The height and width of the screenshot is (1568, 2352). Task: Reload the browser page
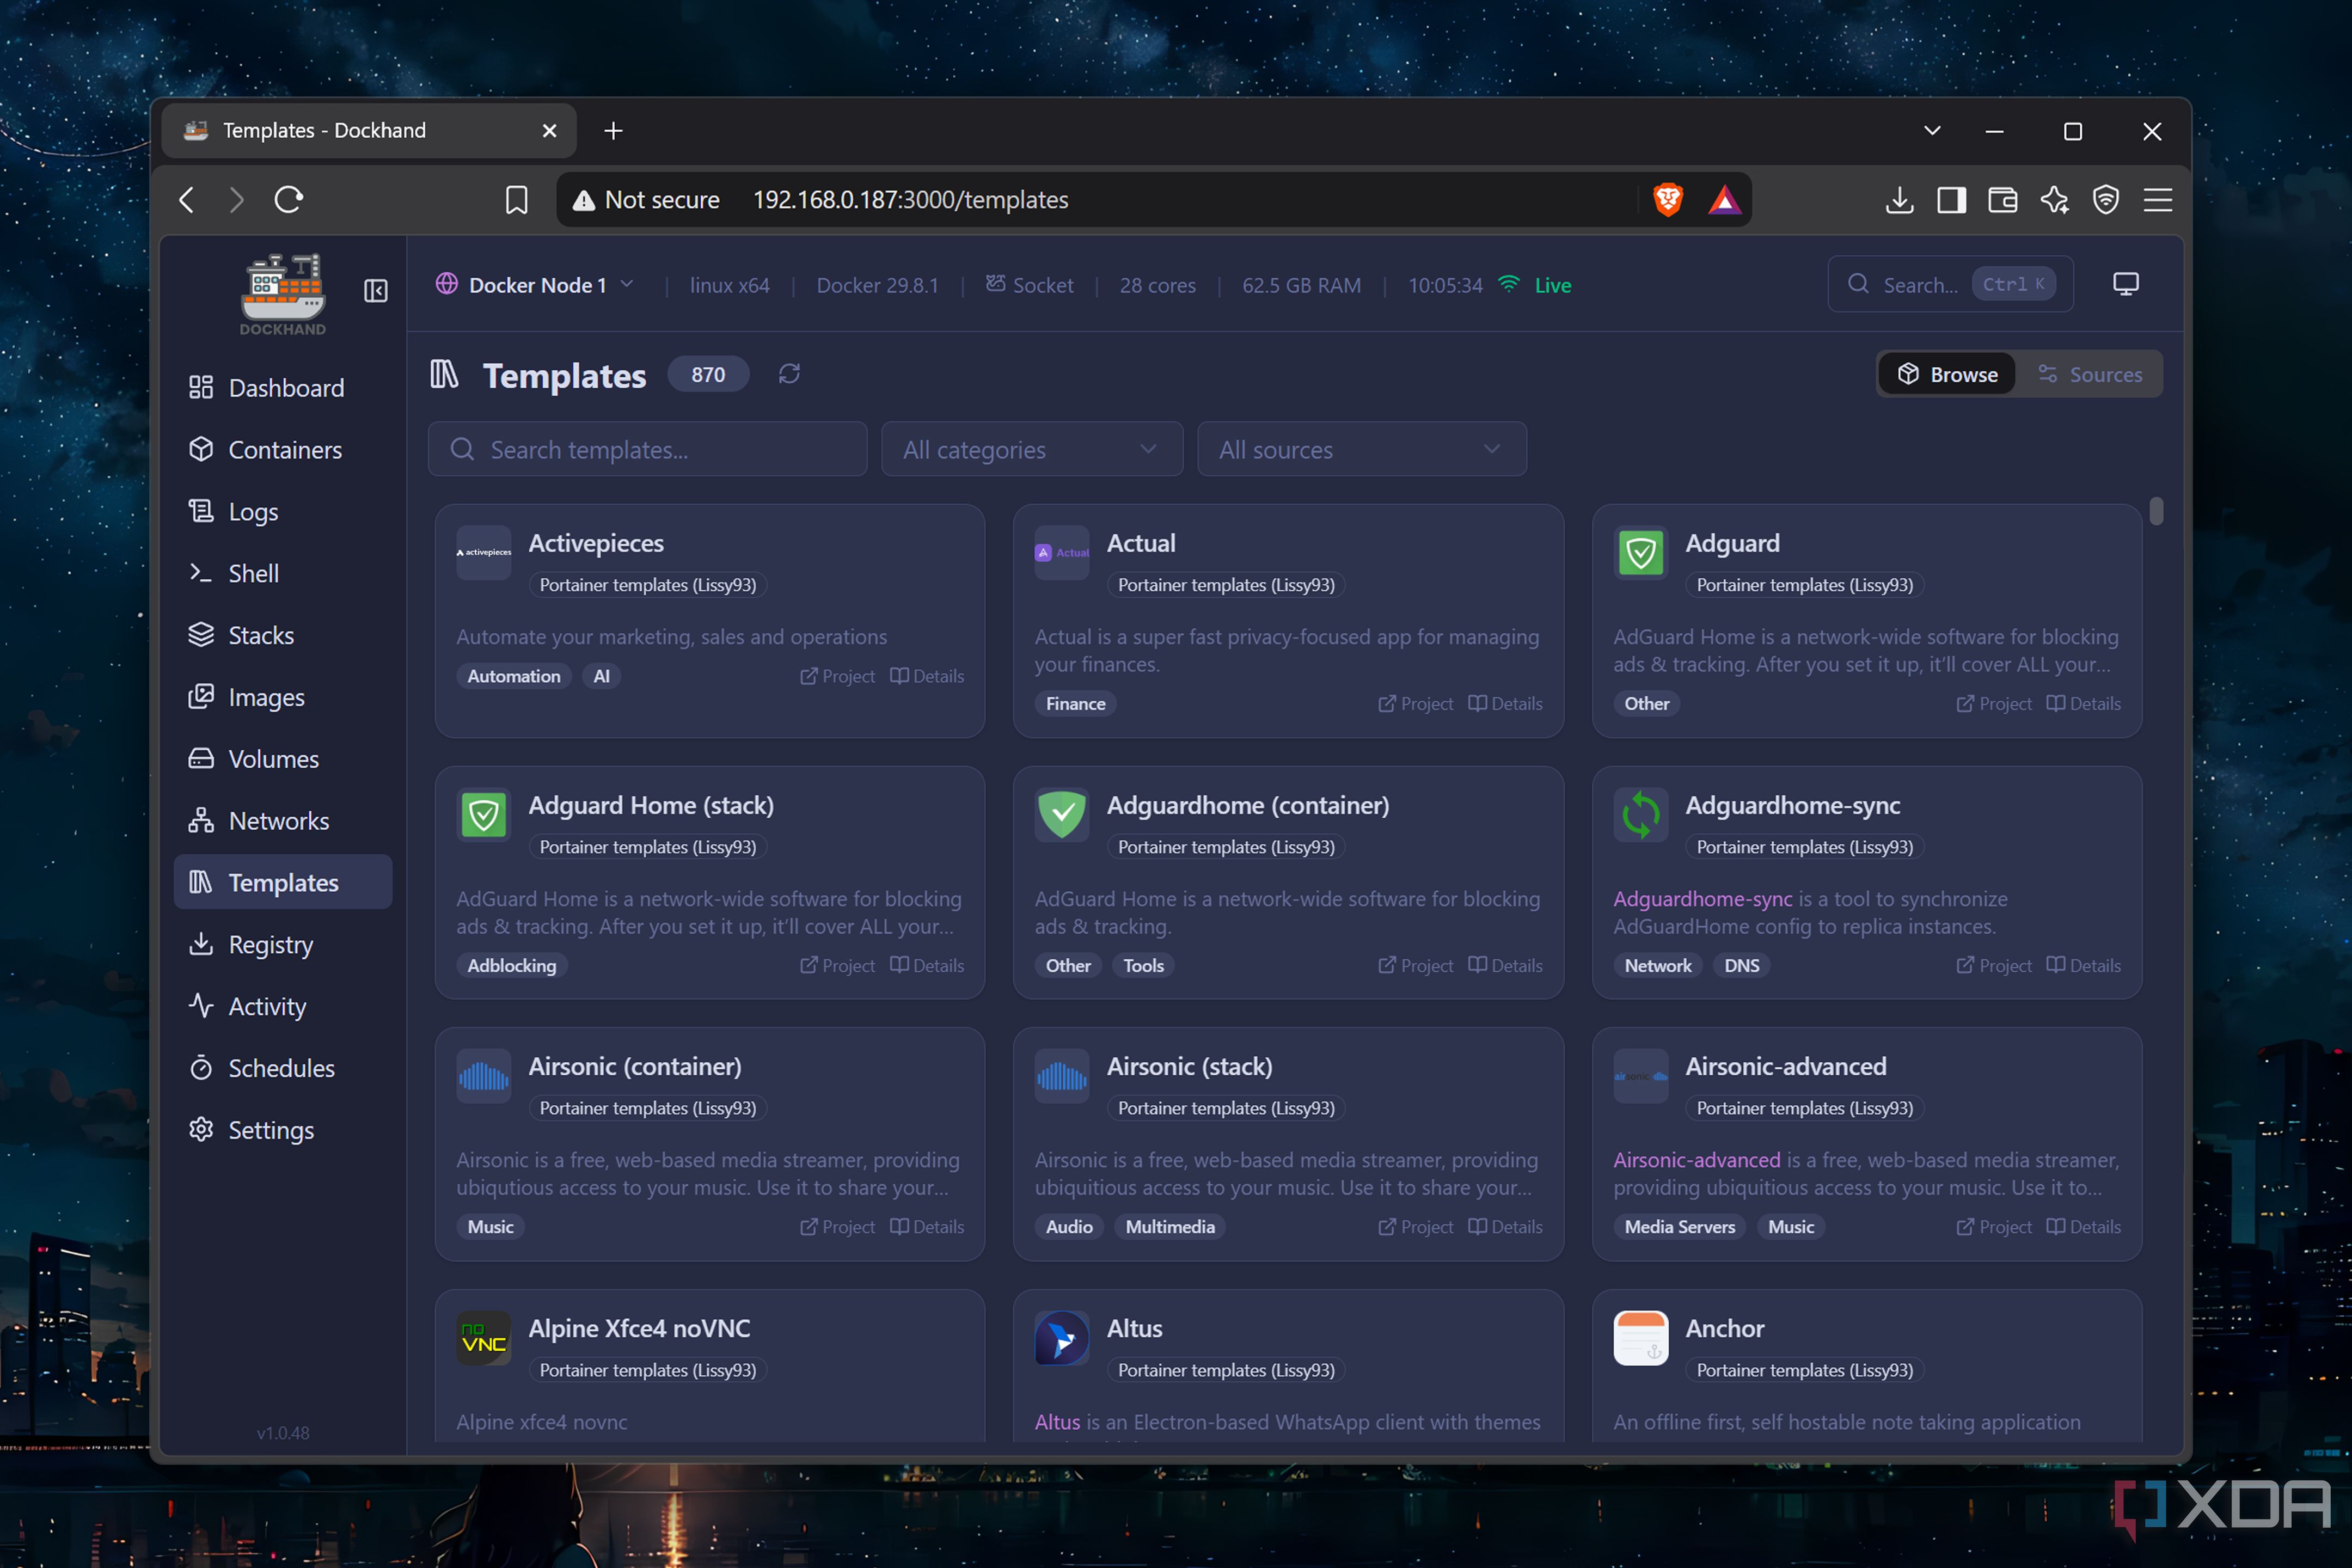pos(289,200)
